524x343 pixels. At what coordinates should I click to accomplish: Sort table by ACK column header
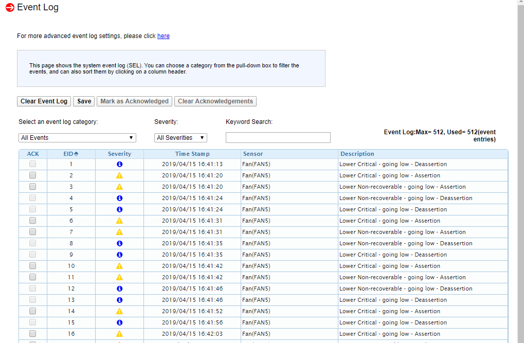point(33,154)
